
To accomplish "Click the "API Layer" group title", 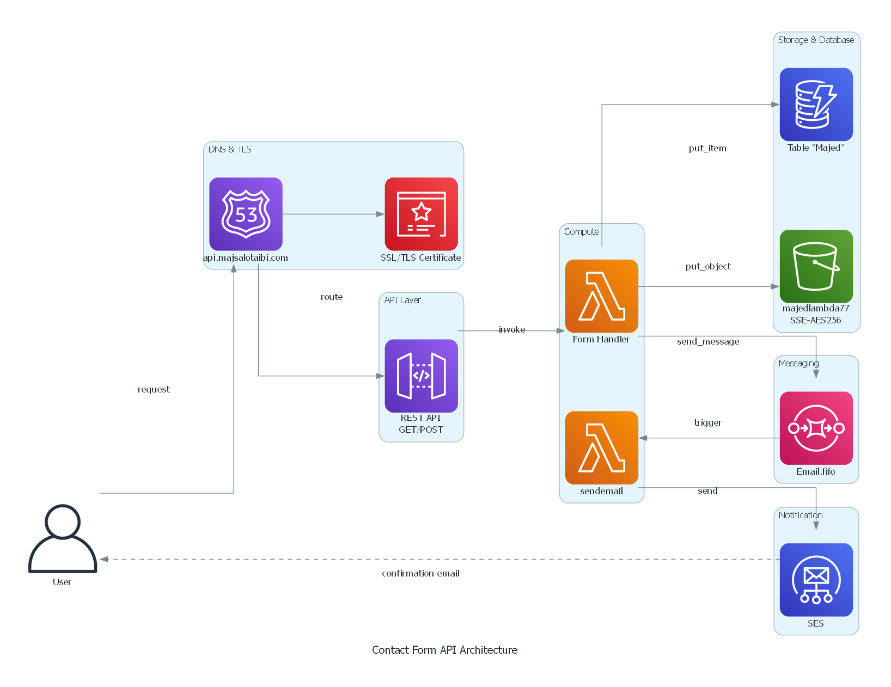I will pos(402,300).
